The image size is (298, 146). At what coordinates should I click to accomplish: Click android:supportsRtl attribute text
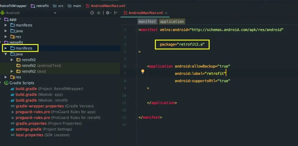(x=203, y=81)
